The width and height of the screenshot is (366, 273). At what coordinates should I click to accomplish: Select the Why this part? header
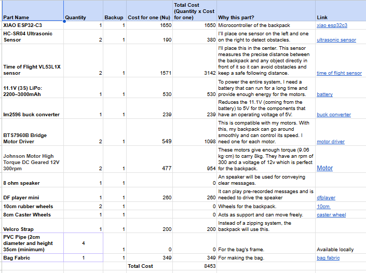tap(266, 11)
